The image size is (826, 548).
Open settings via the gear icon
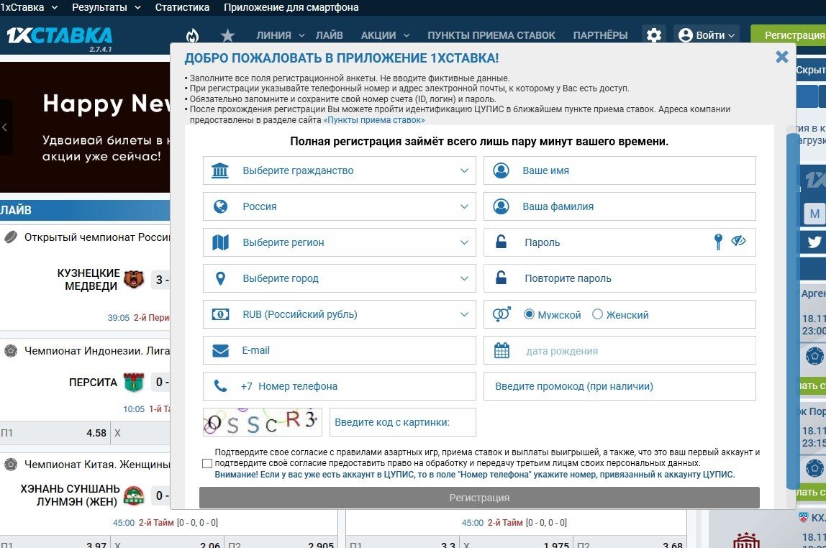(x=653, y=35)
